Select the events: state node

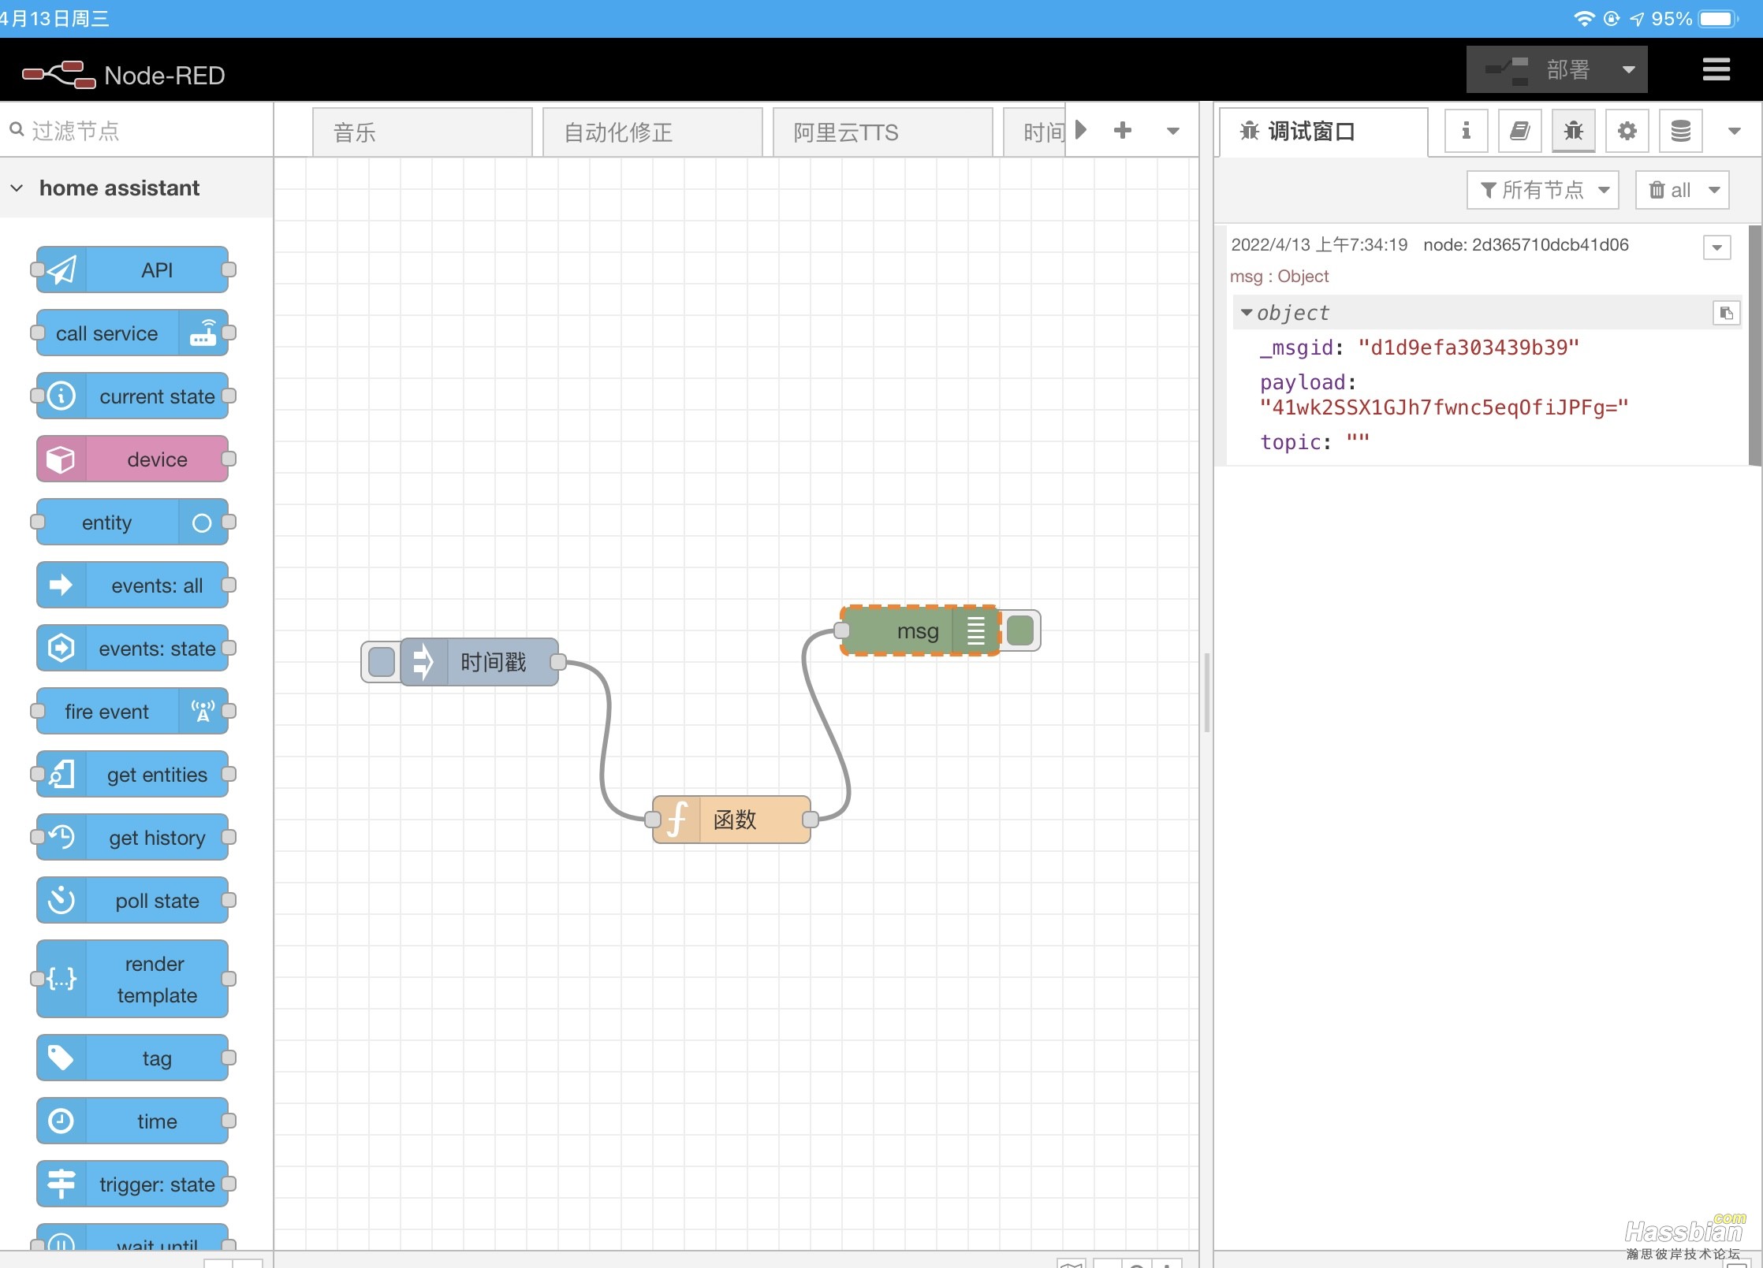[132, 649]
